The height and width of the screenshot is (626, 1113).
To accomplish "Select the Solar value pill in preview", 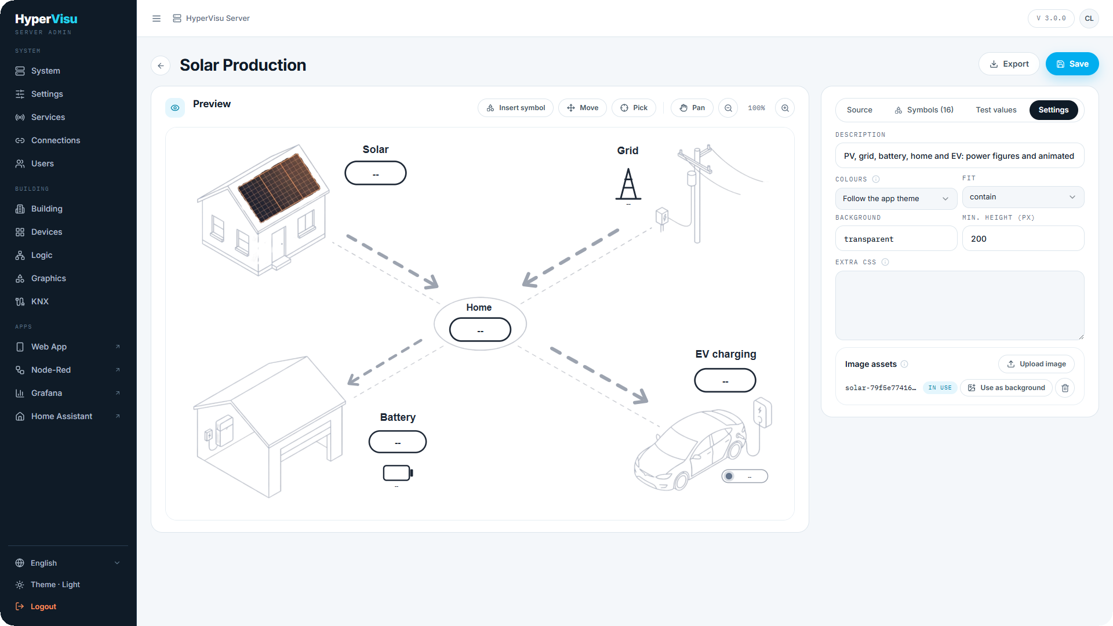I will tap(376, 173).
